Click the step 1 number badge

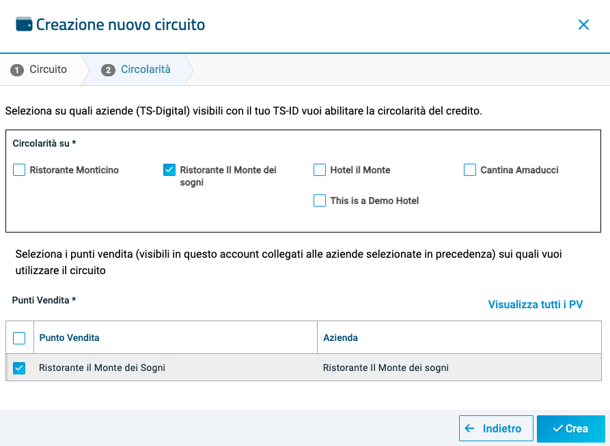click(17, 70)
